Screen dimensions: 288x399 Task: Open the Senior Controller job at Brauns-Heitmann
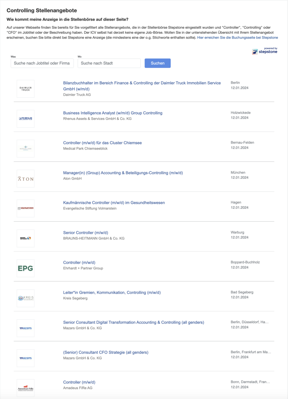pyautogui.click(x=85, y=232)
